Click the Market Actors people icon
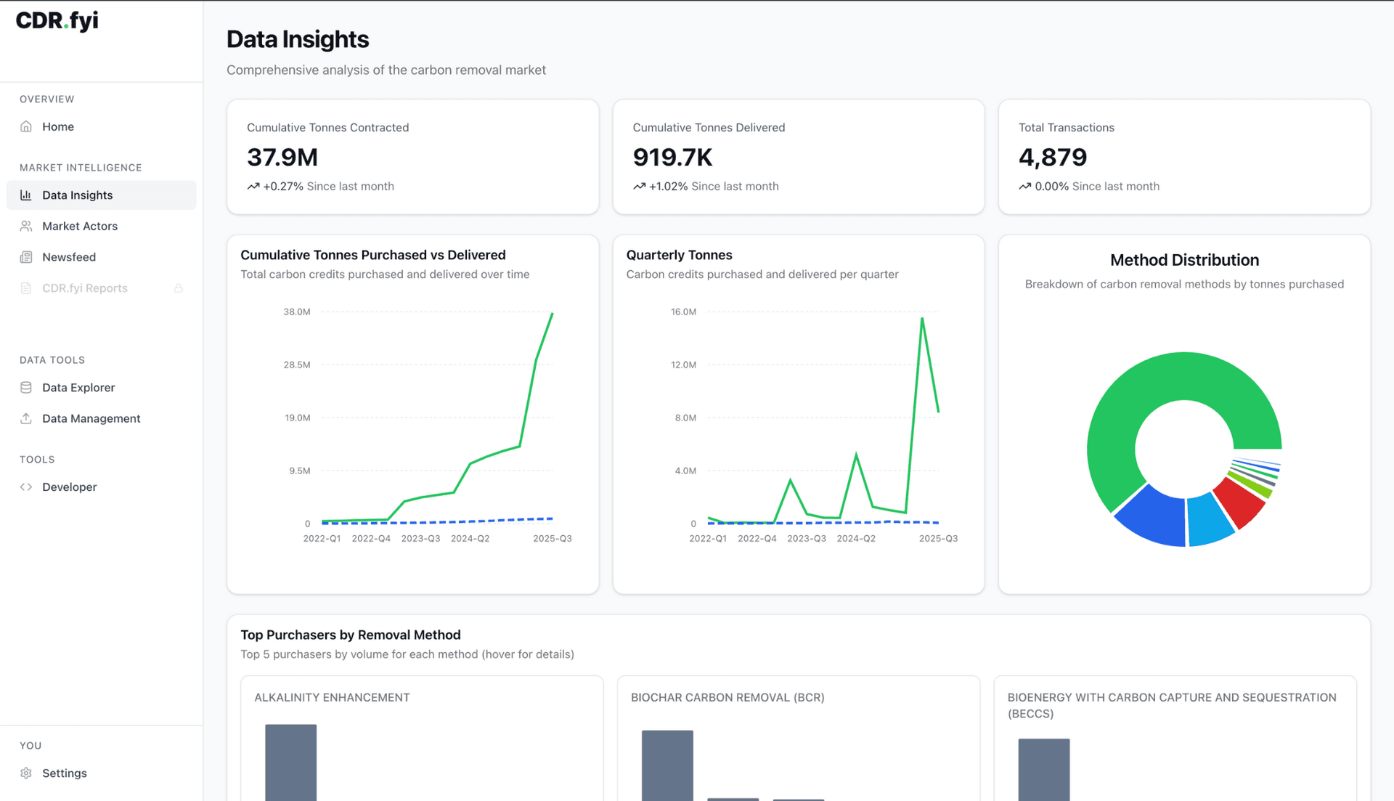The width and height of the screenshot is (1394, 801). coord(26,227)
